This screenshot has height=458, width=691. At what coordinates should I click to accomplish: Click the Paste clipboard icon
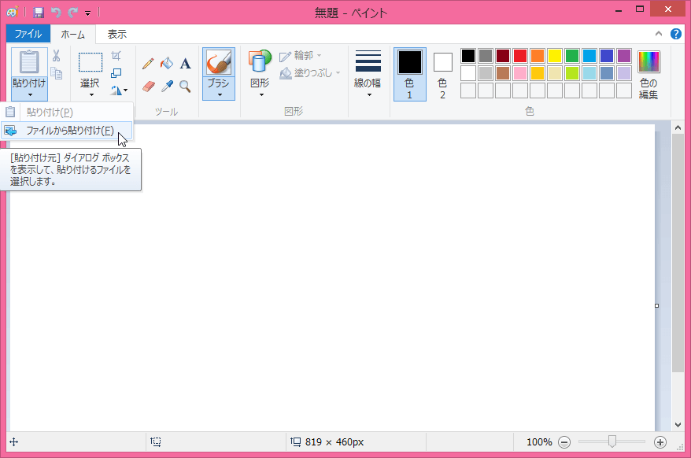[x=29, y=62]
